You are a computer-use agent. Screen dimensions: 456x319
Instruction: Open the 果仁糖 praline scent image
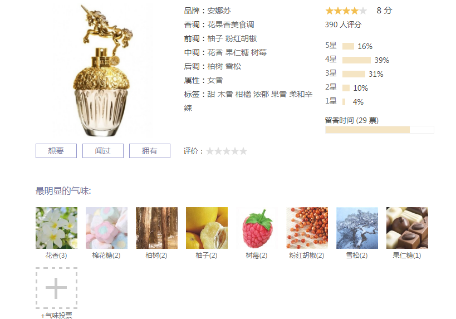[407, 228]
